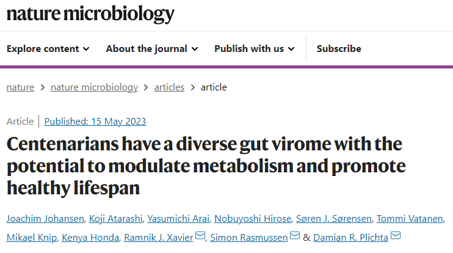Viewport: 453px width, 253px height.
Task: Click the Published: 15 May 2023 link
Action: pyautogui.click(x=95, y=121)
